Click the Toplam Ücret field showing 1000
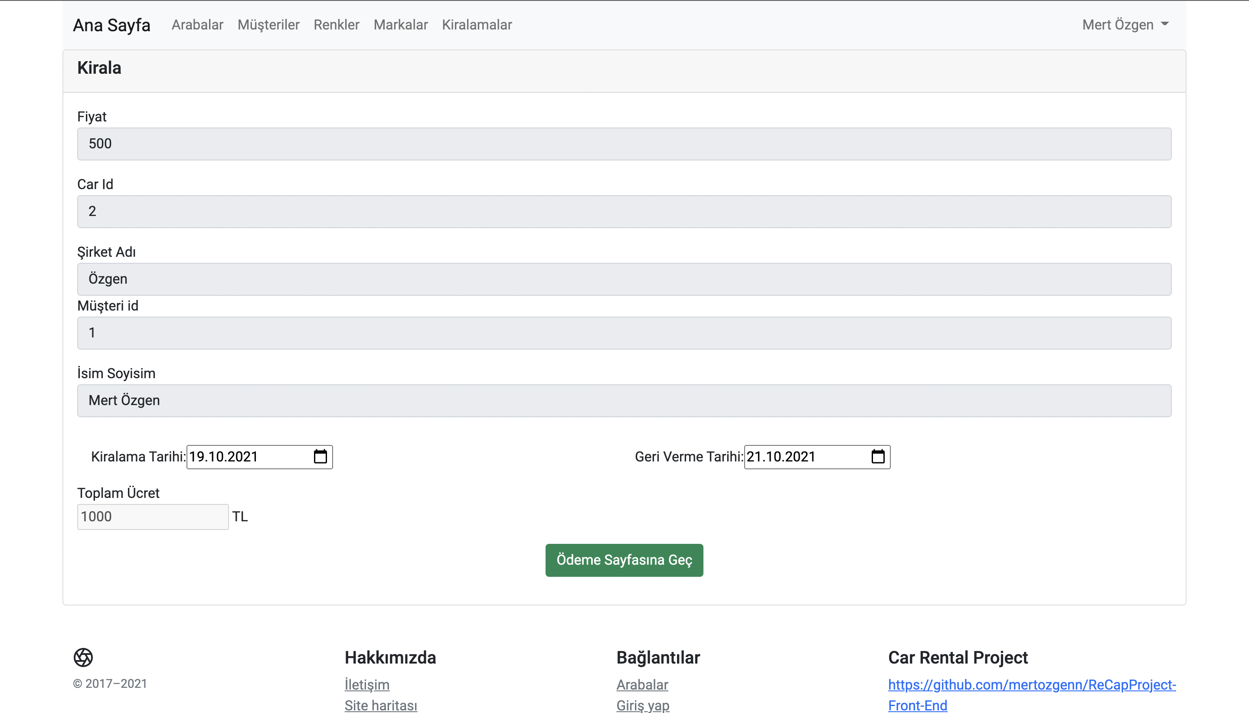This screenshot has width=1249, height=713. [x=153, y=517]
